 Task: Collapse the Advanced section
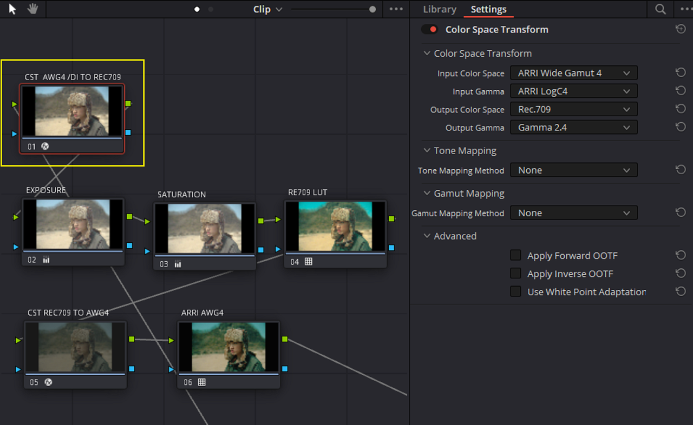pyautogui.click(x=427, y=236)
